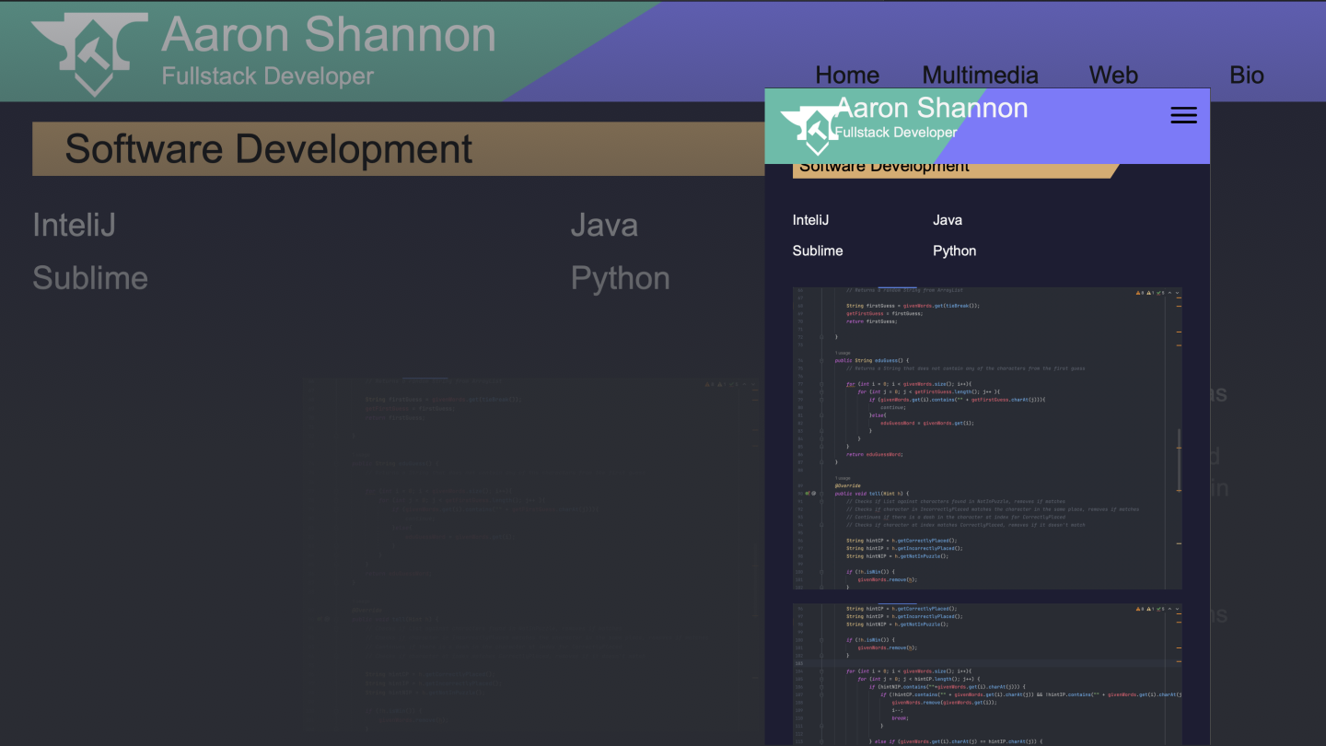This screenshot has height=746, width=1326.
Task: Select 'InteliJ' in the desktop page
Action: pos(75,226)
